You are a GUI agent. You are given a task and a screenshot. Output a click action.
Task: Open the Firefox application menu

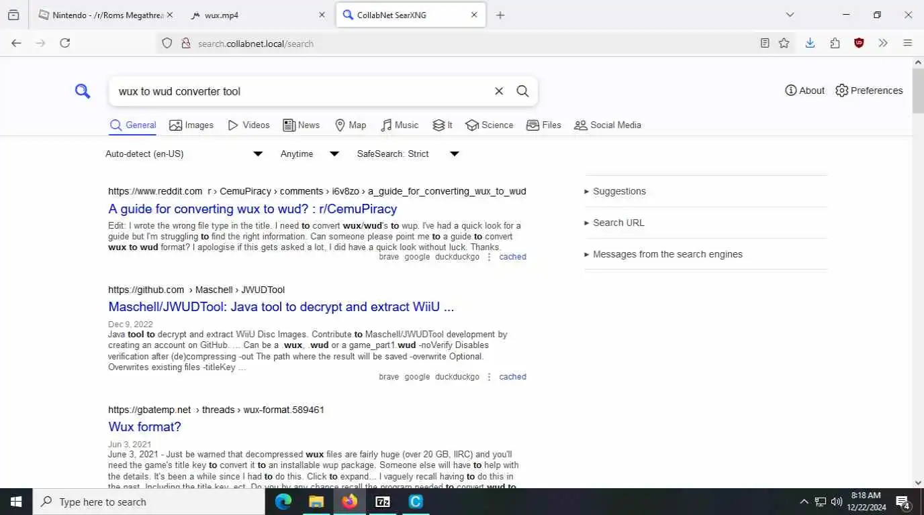pyautogui.click(x=907, y=43)
